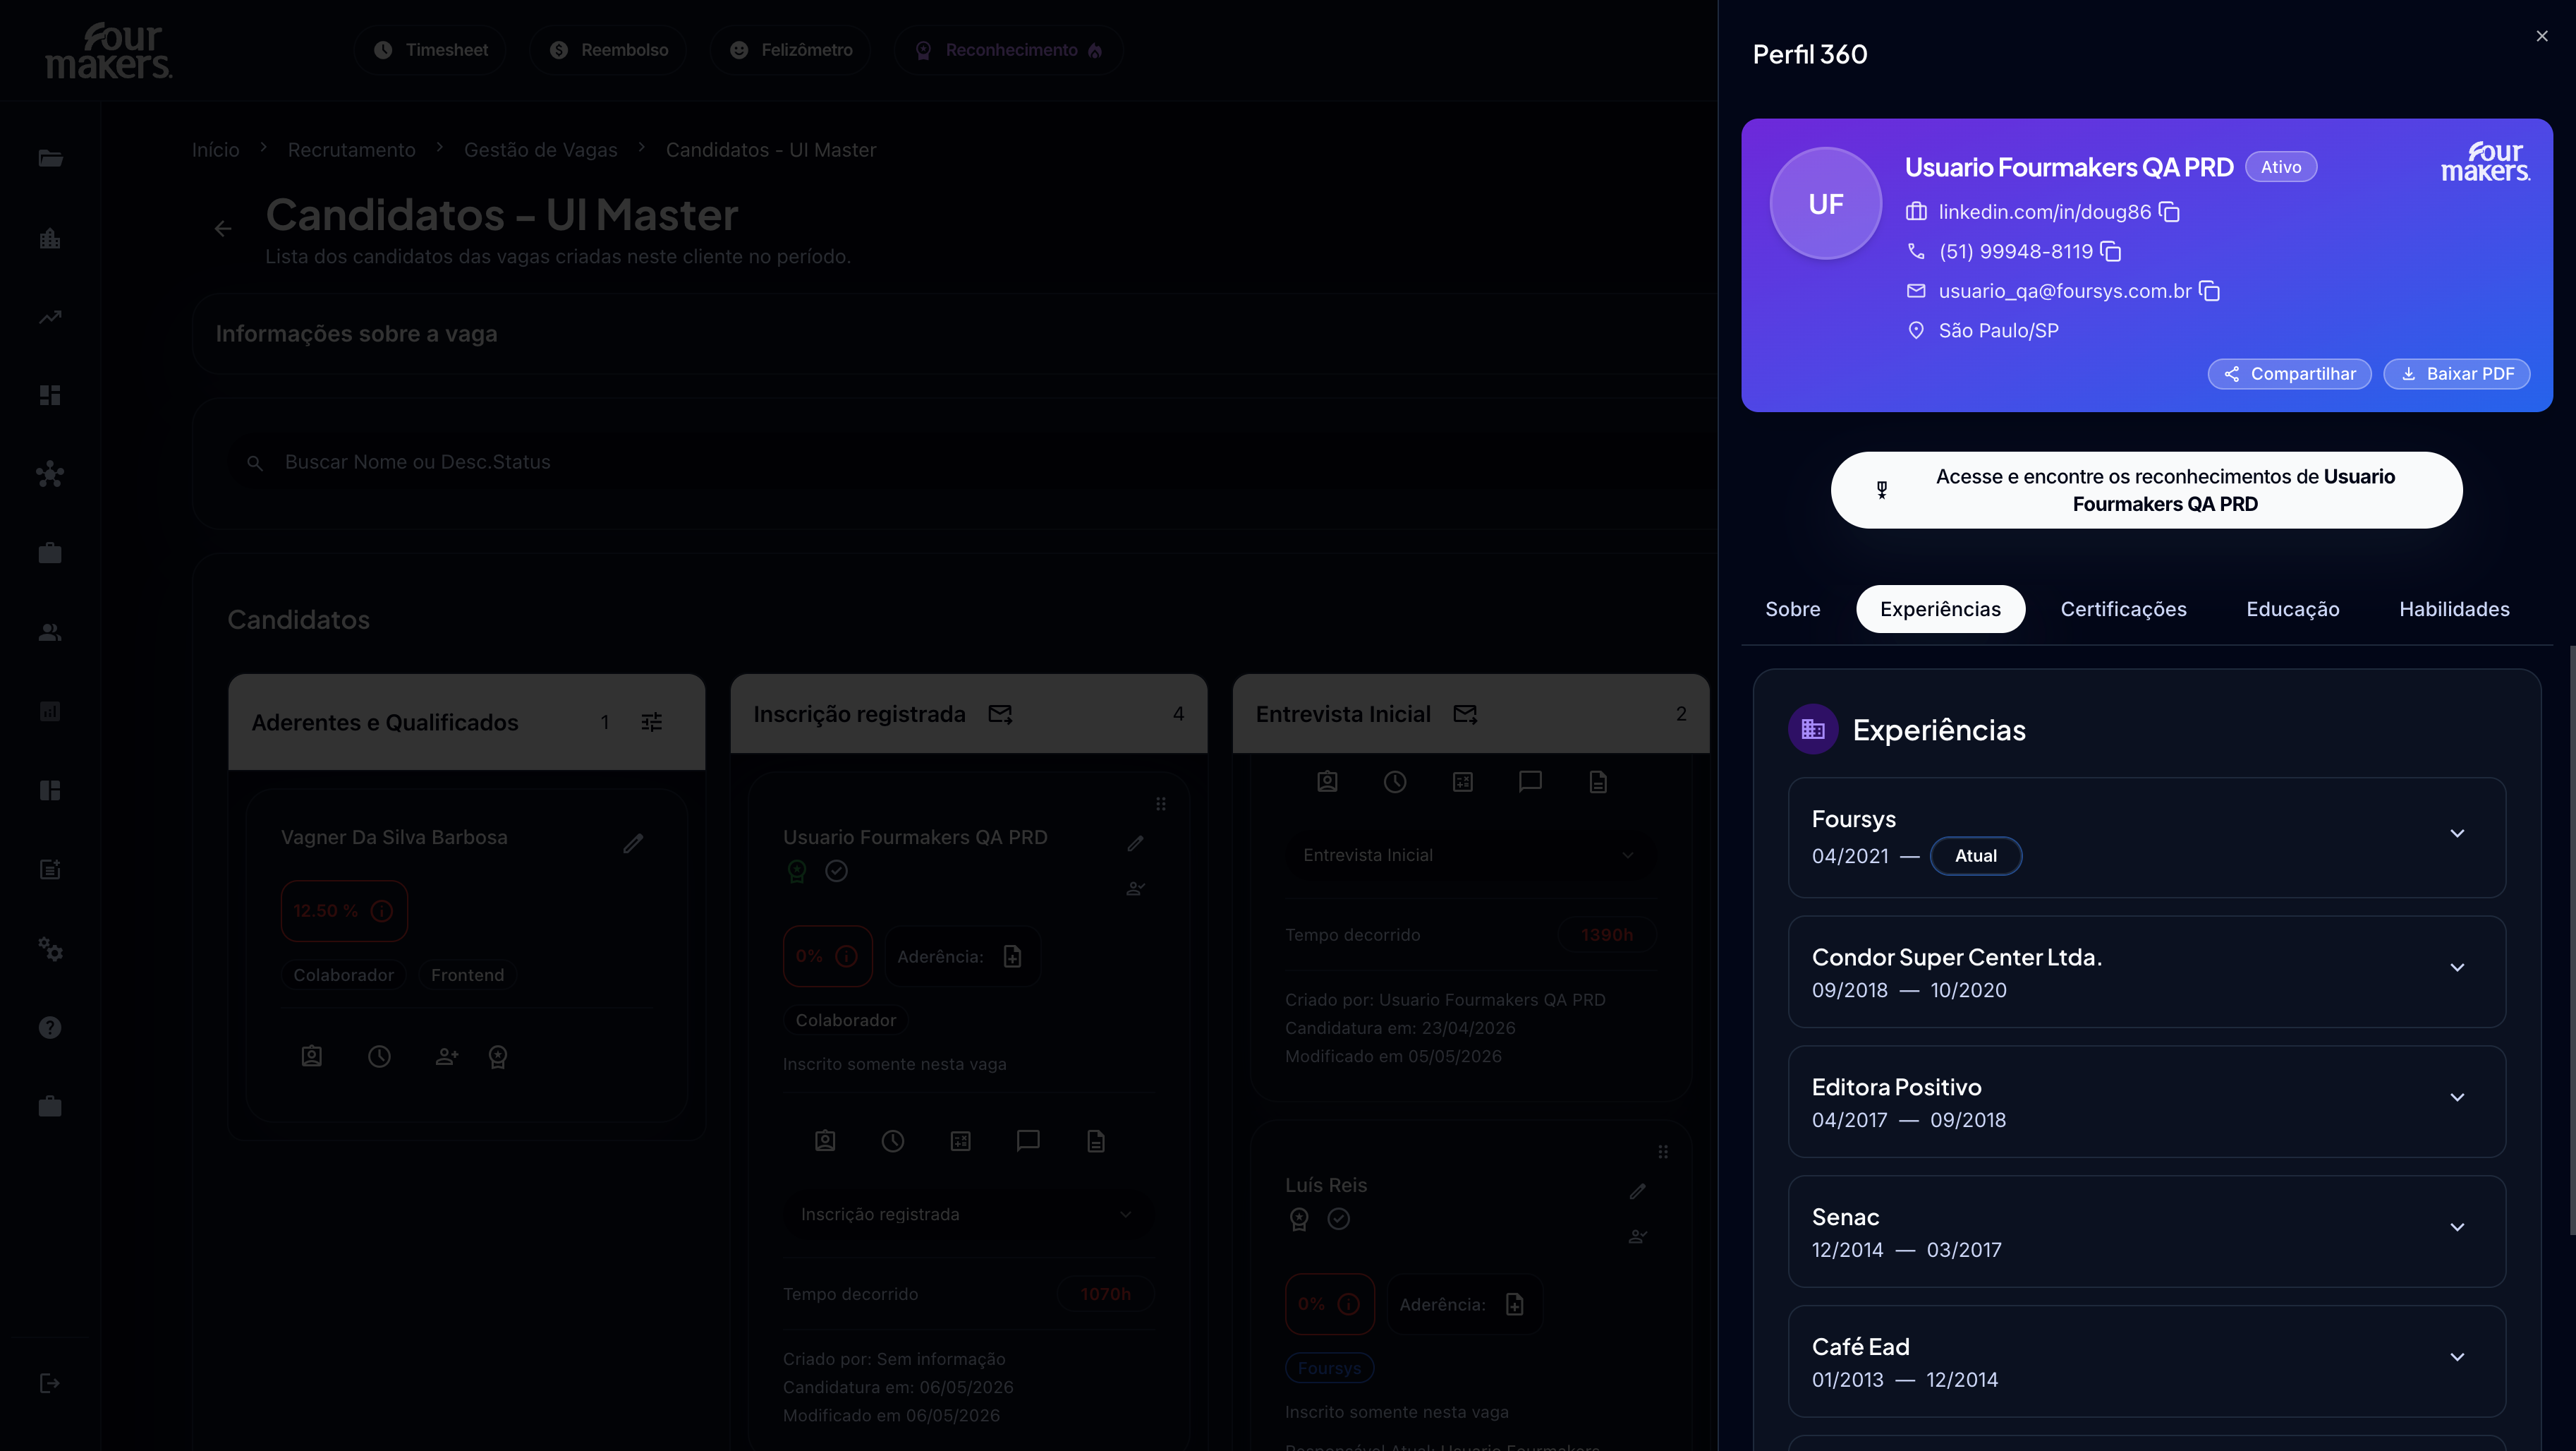Click mail icon on Entrevista Inicial column
The width and height of the screenshot is (2576, 1451).
1465,714
